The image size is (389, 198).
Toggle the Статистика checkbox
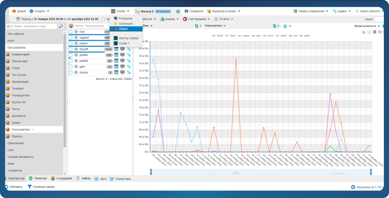pos(112,179)
